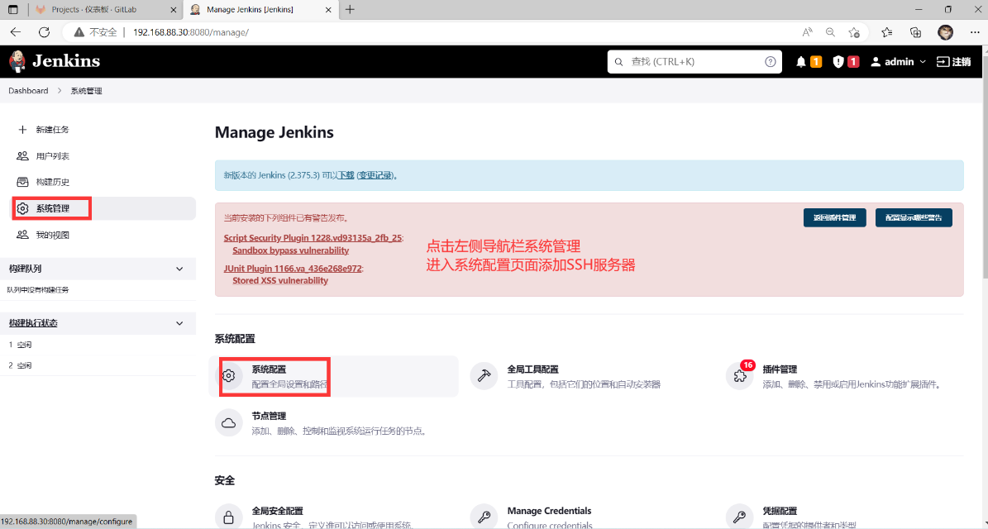Screen dimensions: 988x529
Task: Click the 配置显示哪些警告 button
Action: [914, 218]
